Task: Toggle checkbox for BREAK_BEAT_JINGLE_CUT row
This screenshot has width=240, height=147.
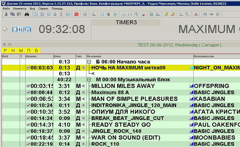Action: (x=28, y=118)
